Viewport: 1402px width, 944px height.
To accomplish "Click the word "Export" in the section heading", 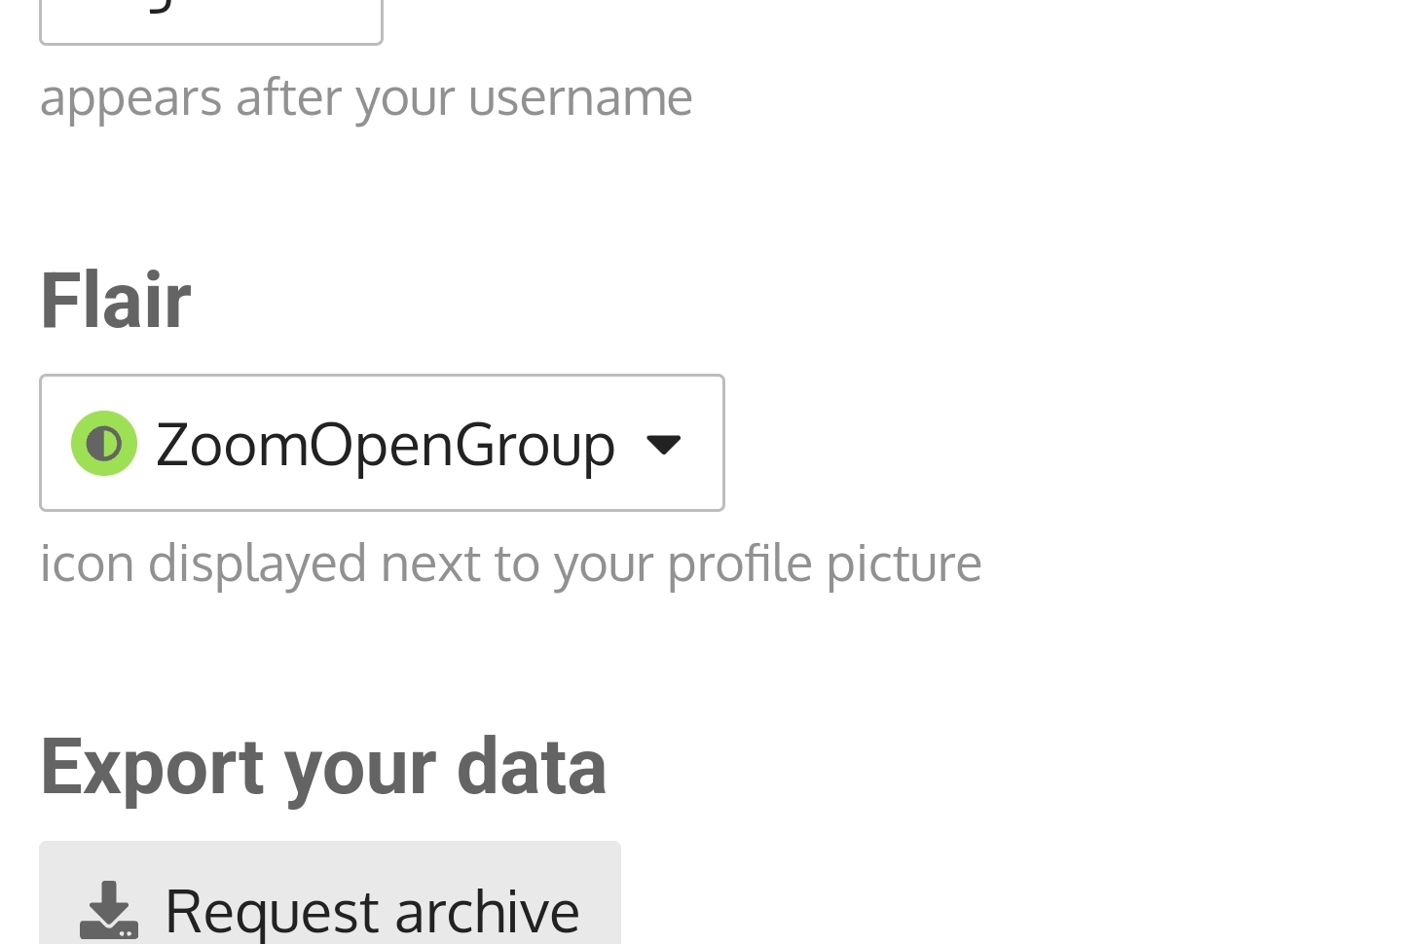I will 152,767.
